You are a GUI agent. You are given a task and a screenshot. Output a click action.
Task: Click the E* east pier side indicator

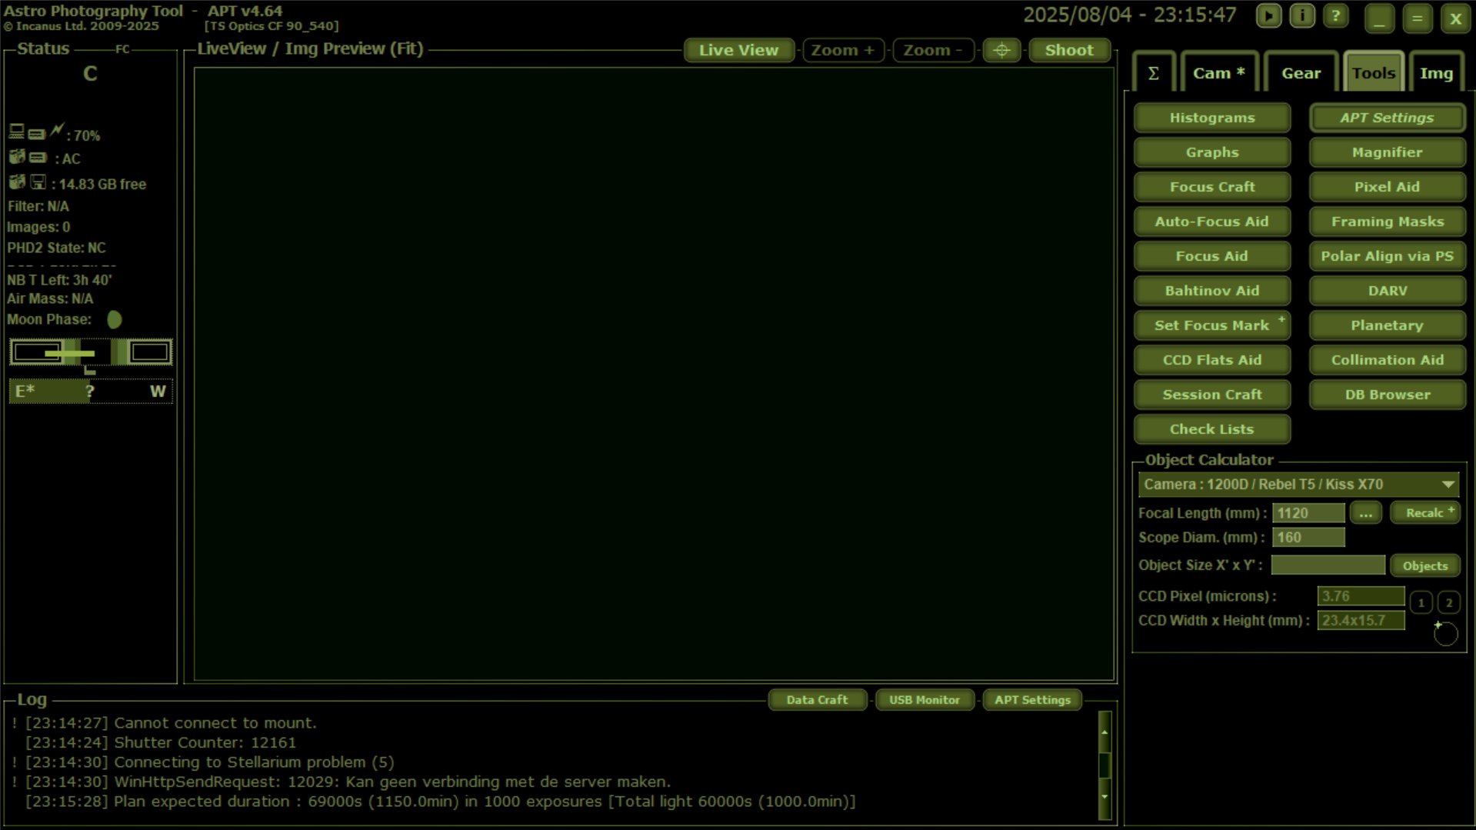[25, 392]
